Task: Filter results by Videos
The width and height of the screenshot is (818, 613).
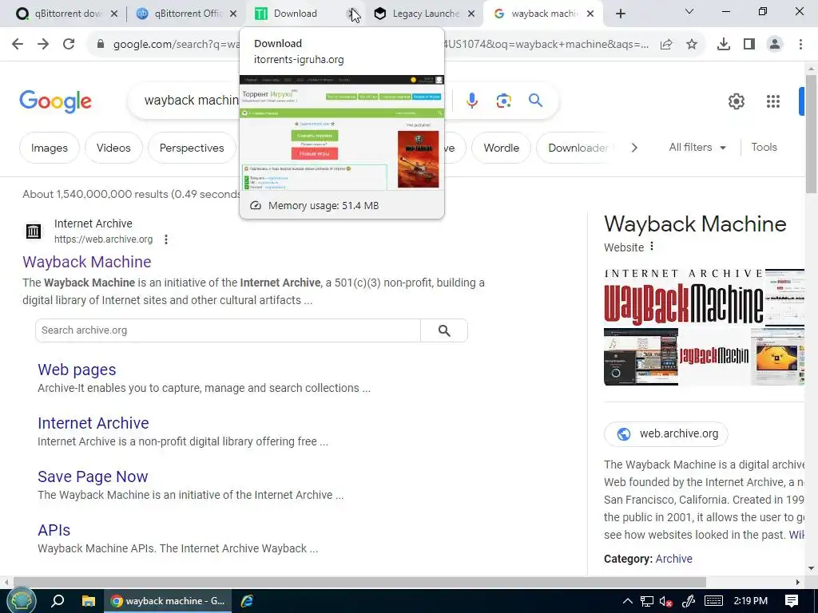Action: (x=113, y=148)
